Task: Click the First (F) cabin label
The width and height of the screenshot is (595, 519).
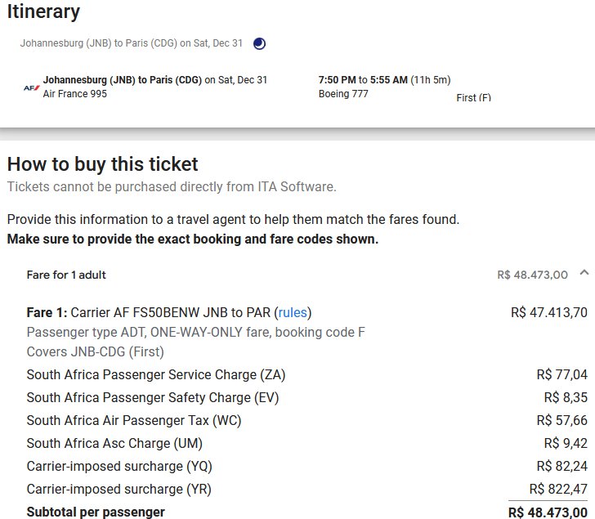Action: (473, 98)
